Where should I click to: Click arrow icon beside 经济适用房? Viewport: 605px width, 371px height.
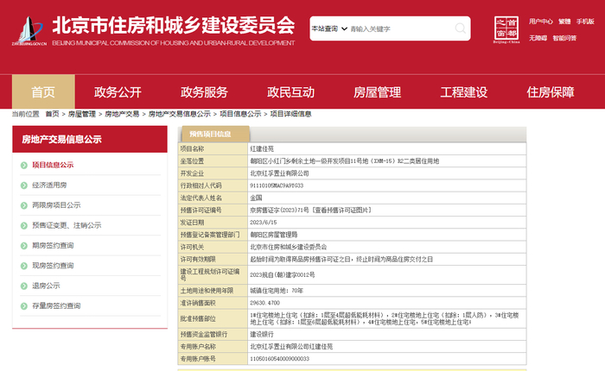coord(24,185)
